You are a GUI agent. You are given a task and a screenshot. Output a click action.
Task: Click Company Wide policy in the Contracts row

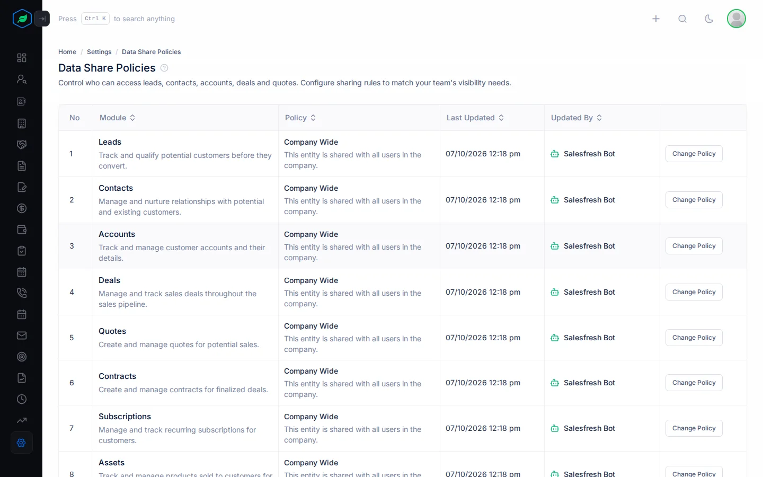click(x=311, y=371)
